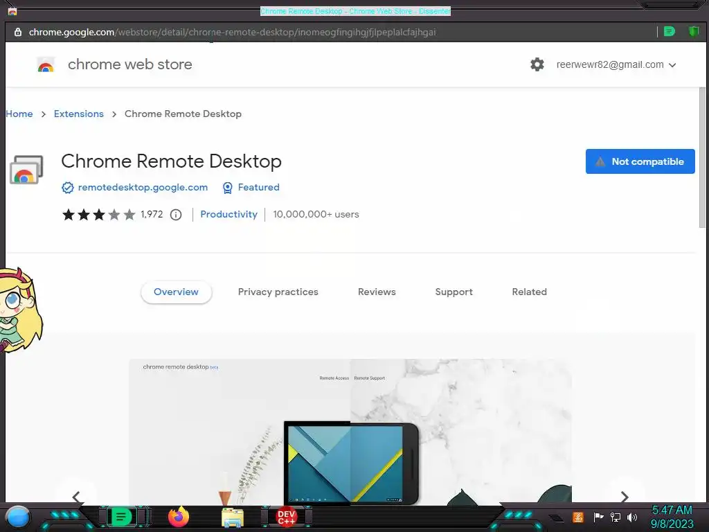Open Dev-C++ from the taskbar
This screenshot has height=532, width=709.
[286, 517]
